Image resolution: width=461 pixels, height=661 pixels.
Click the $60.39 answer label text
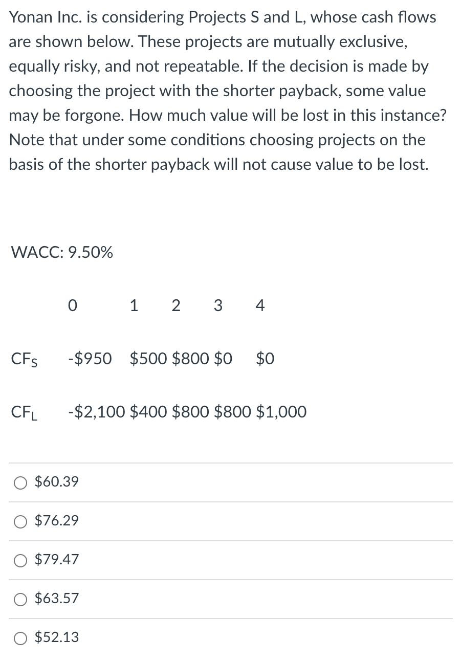coord(56,482)
